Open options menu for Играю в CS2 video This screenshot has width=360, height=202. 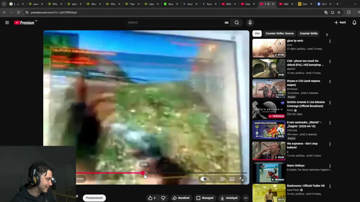[330, 82]
